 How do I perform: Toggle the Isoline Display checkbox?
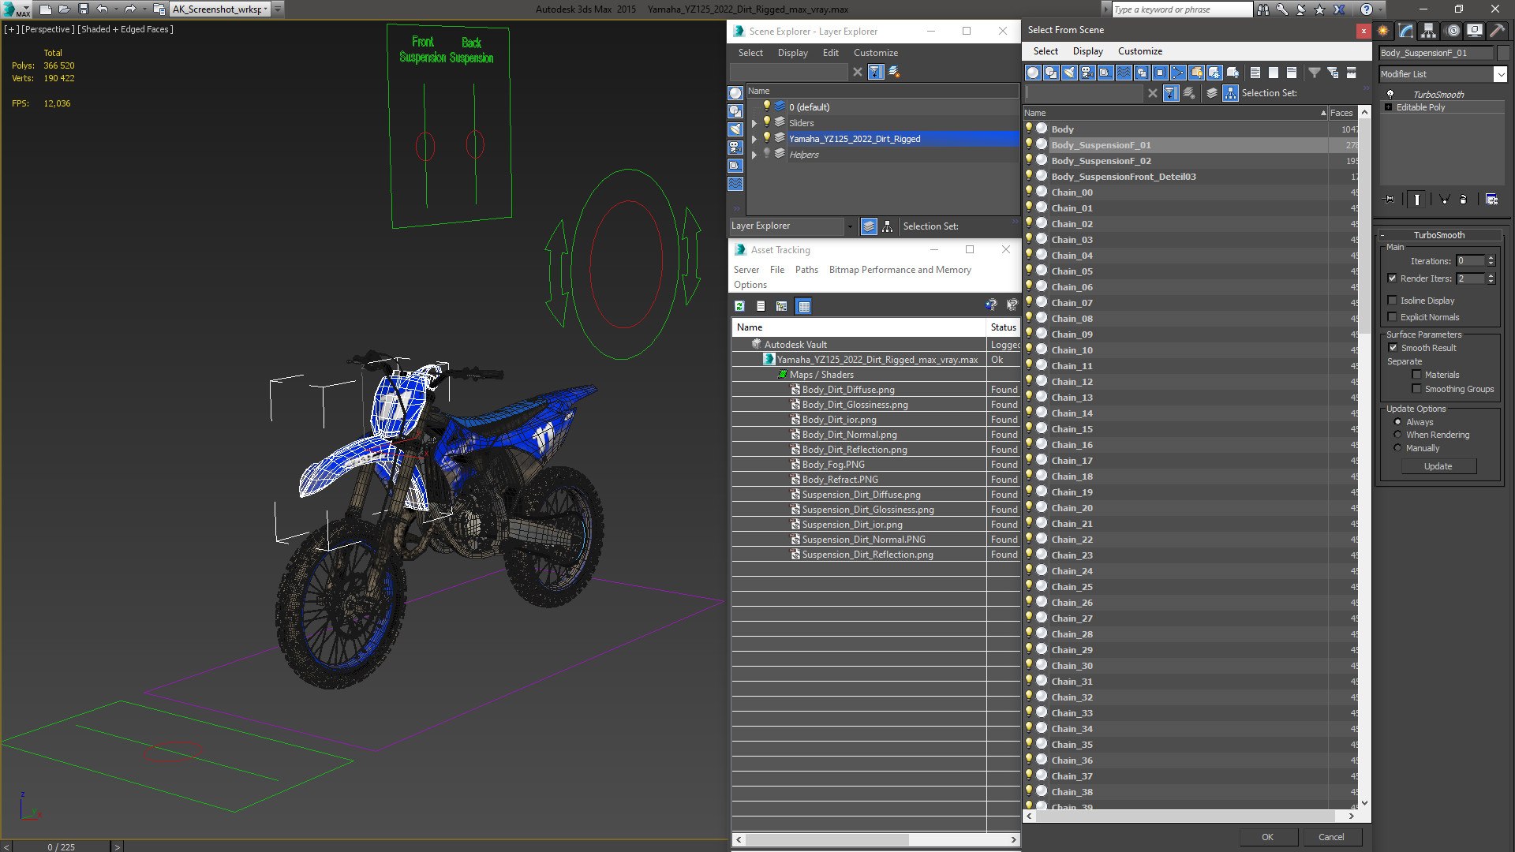point(1393,301)
